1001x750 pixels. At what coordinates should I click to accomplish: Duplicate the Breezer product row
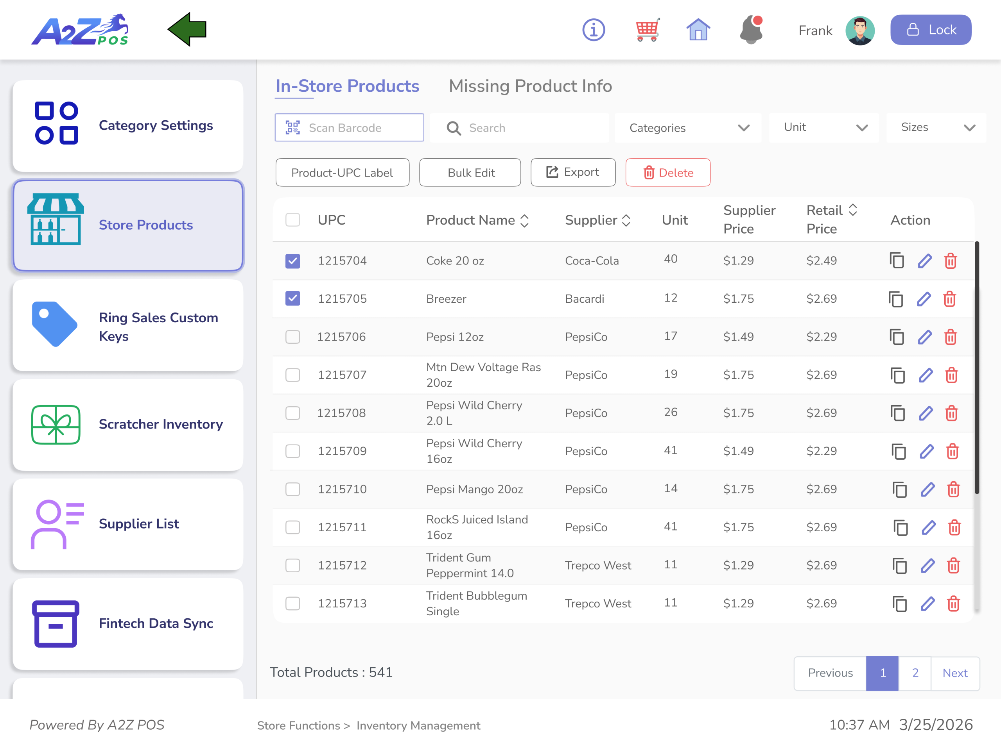895,299
